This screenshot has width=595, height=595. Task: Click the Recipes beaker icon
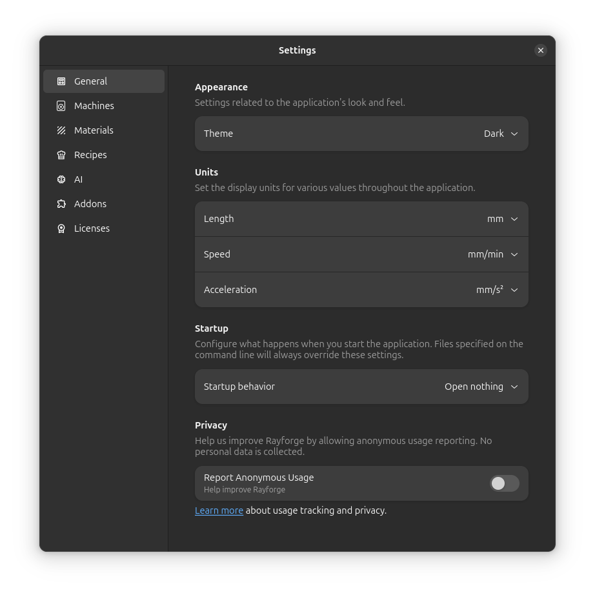coord(61,154)
